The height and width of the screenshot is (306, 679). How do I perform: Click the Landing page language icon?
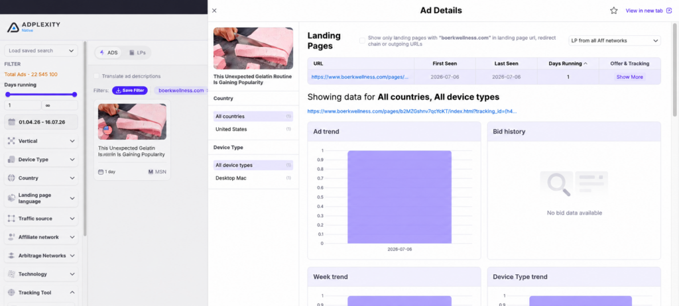11,198
